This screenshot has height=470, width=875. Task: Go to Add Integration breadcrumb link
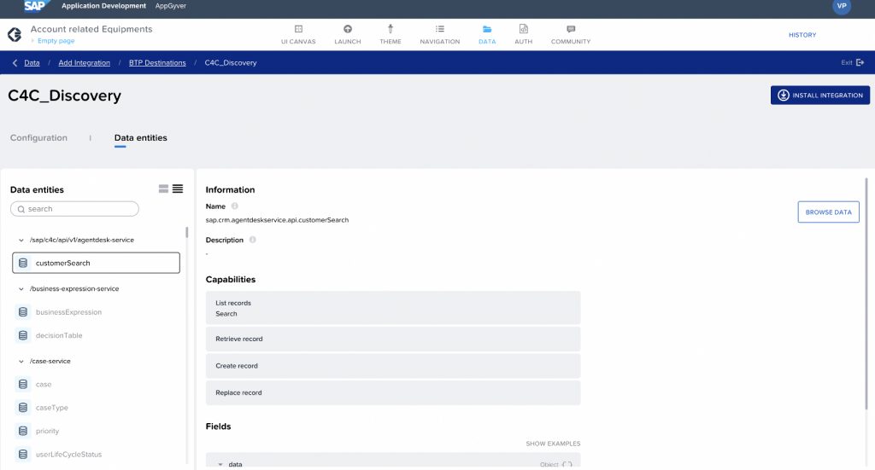[x=85, y=63]
